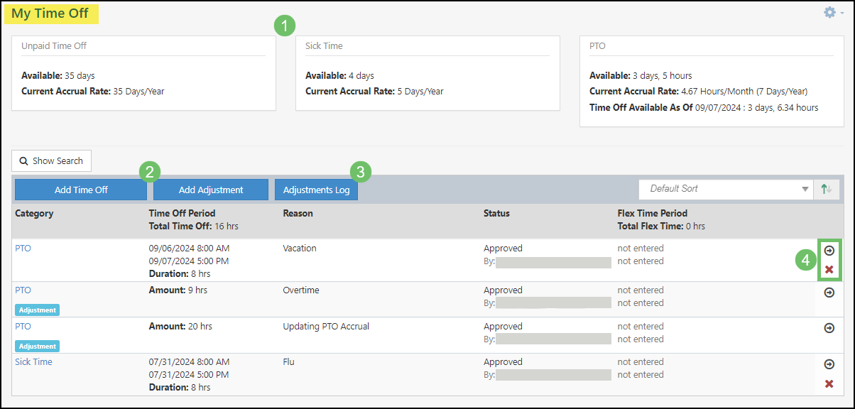Open details arrow for Updating PTO Accrual

click(829, 328)
